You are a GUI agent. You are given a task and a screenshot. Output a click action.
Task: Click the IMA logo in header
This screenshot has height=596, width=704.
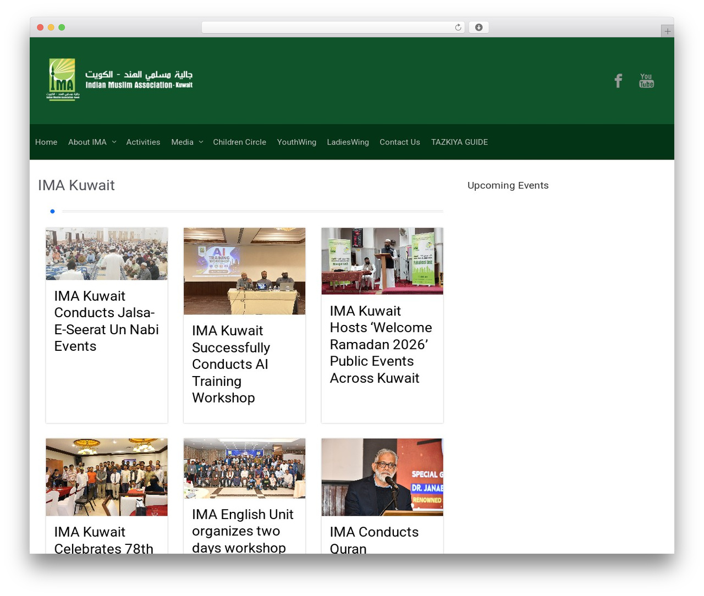pyautogui.click(x=119, y=80)
